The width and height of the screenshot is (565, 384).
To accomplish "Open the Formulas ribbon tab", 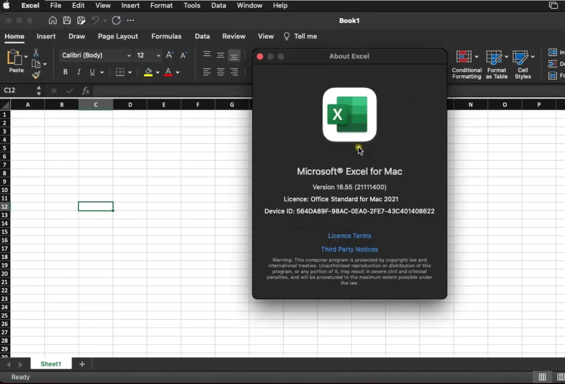I will pyautogui.click(x=166, y=36).
